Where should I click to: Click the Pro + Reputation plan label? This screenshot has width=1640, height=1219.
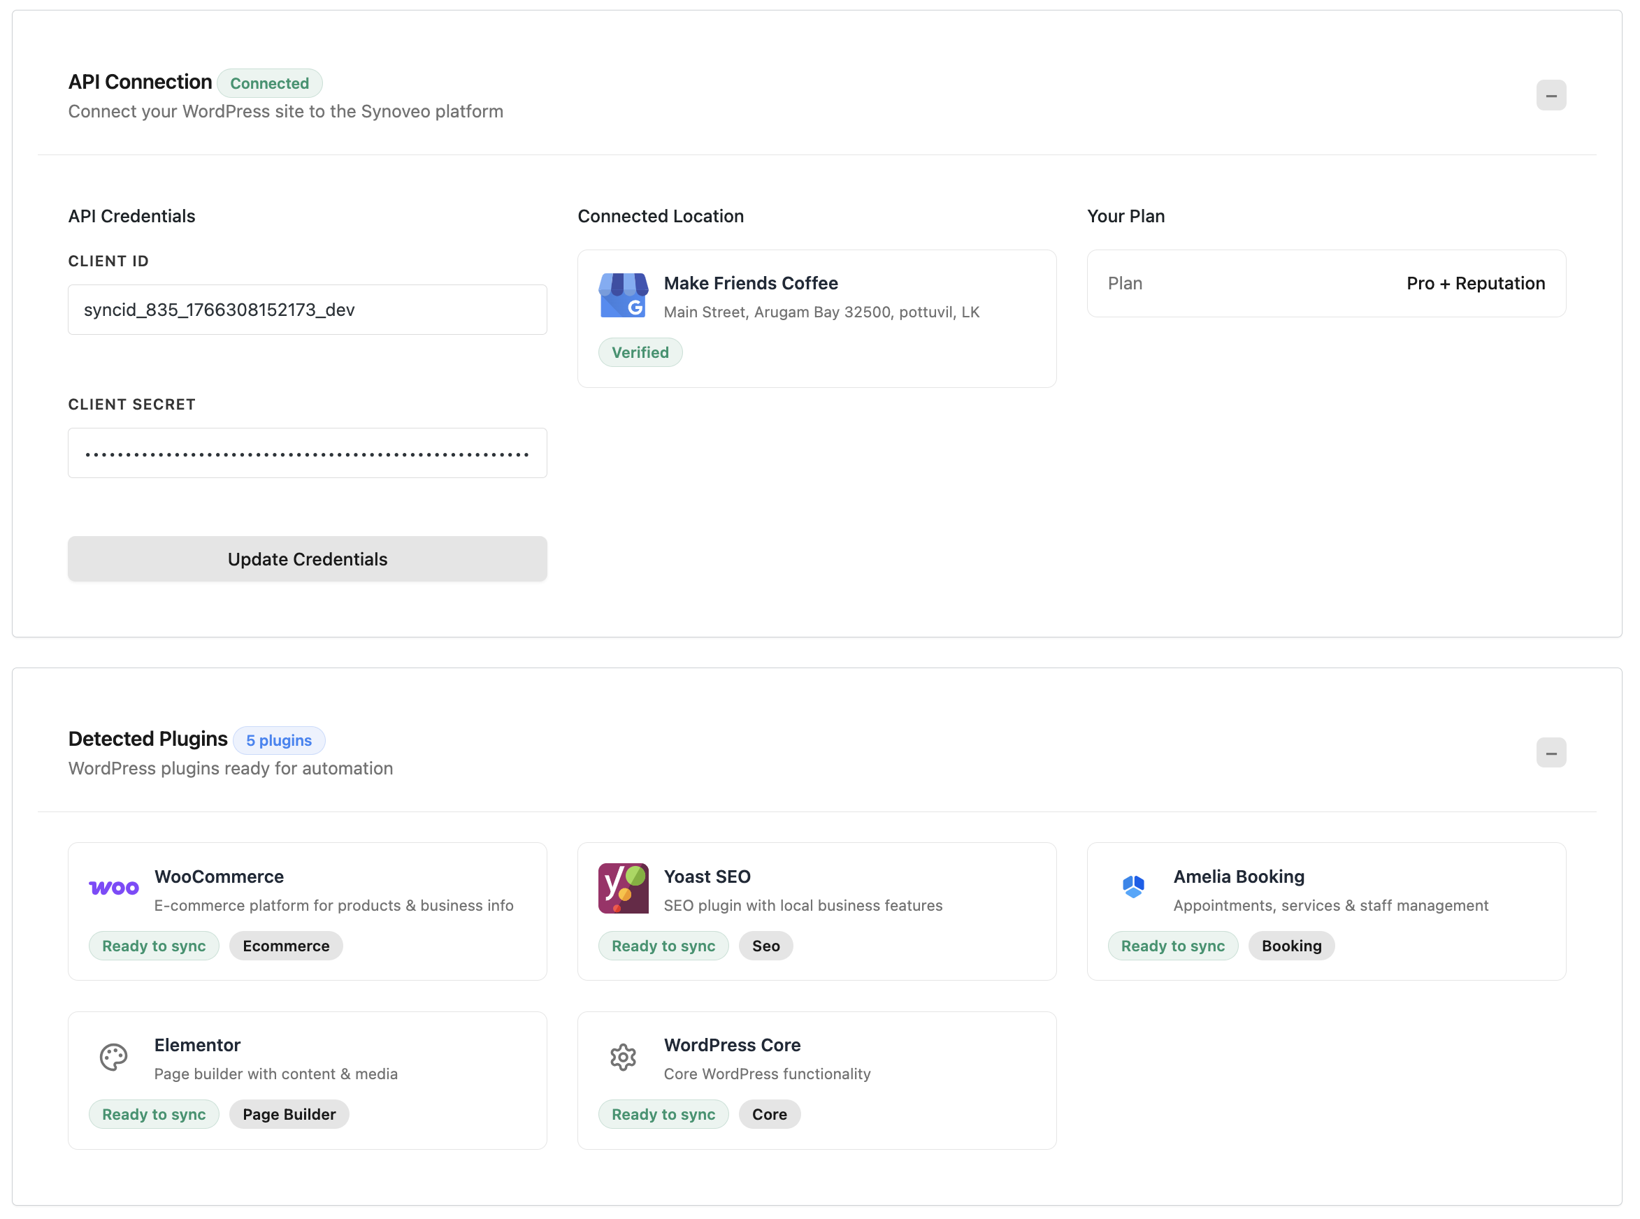click(x=1476, y=283)
